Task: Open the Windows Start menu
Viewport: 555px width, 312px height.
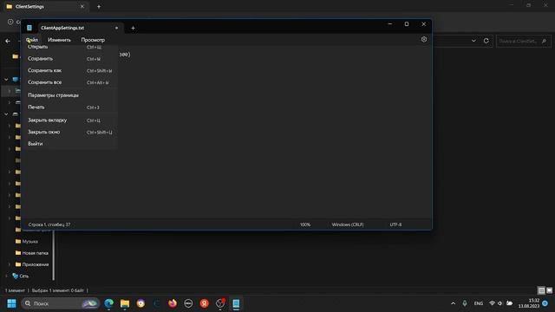Action: [11, 303]
